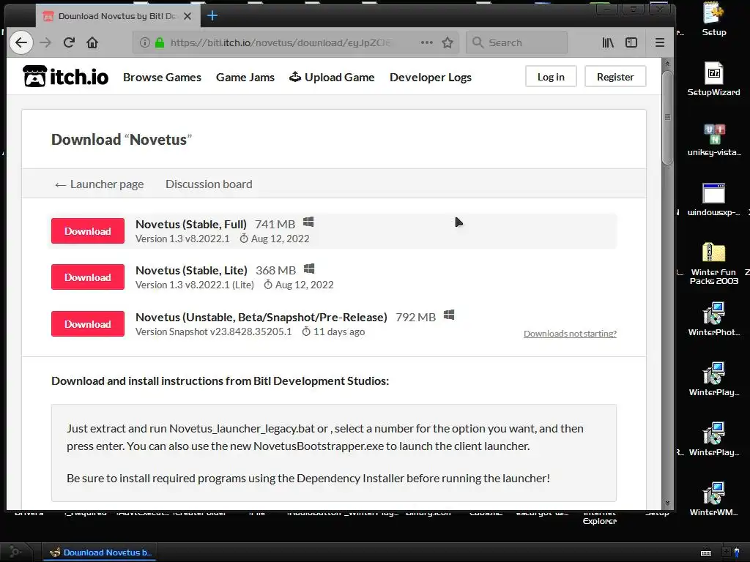Click the Download Novetus taskbar button
The image size is (750, 562).
(100, 552)
